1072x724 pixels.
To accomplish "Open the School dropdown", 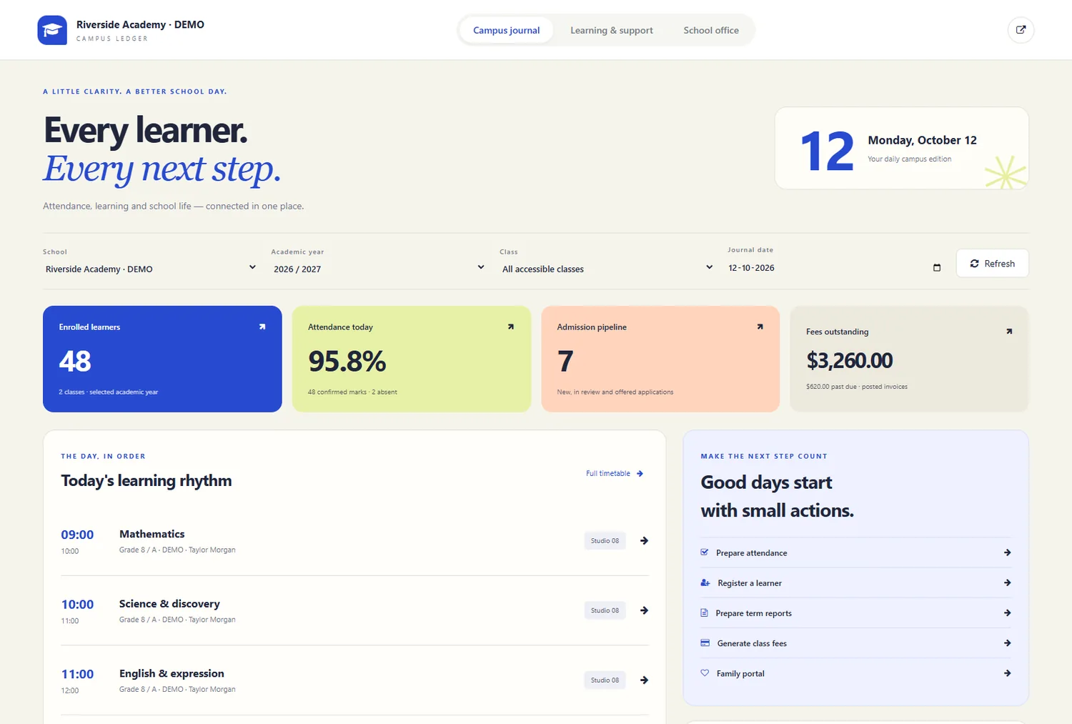I will (x=151, y=269).
